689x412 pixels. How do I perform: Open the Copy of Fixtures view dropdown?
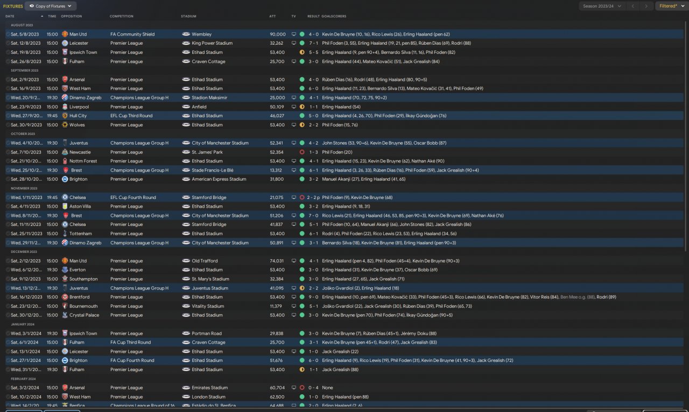click(51, 6)
